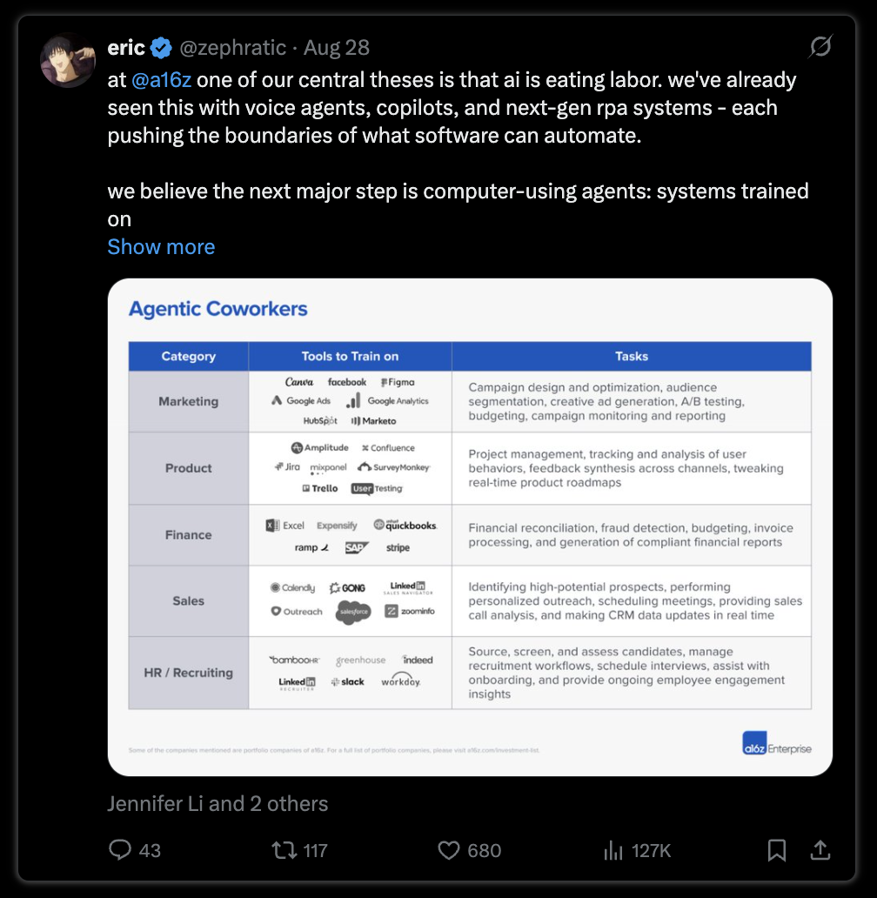The image size is (877, 898).
Task: Click the 680 likes count
Action: pos(485,850)
